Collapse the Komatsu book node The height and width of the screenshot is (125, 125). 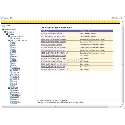click(x=5, y=32)
